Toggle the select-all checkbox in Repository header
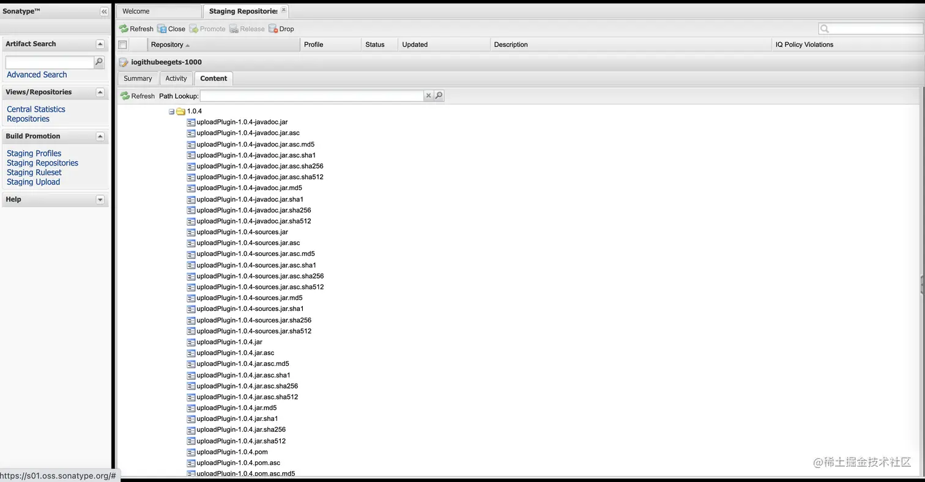The height and width of the screenshot is (482, 925). point(122,45)
